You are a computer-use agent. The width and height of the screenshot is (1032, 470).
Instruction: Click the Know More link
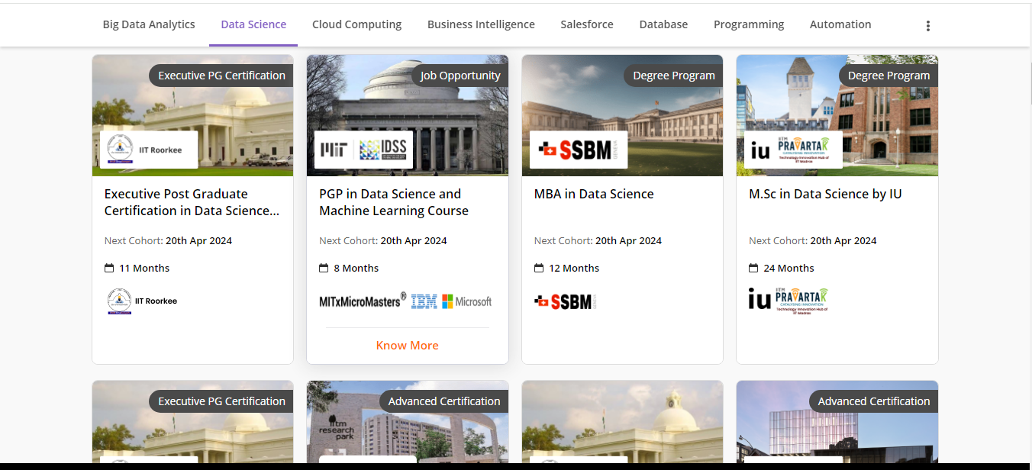click(x=407, y=345)
